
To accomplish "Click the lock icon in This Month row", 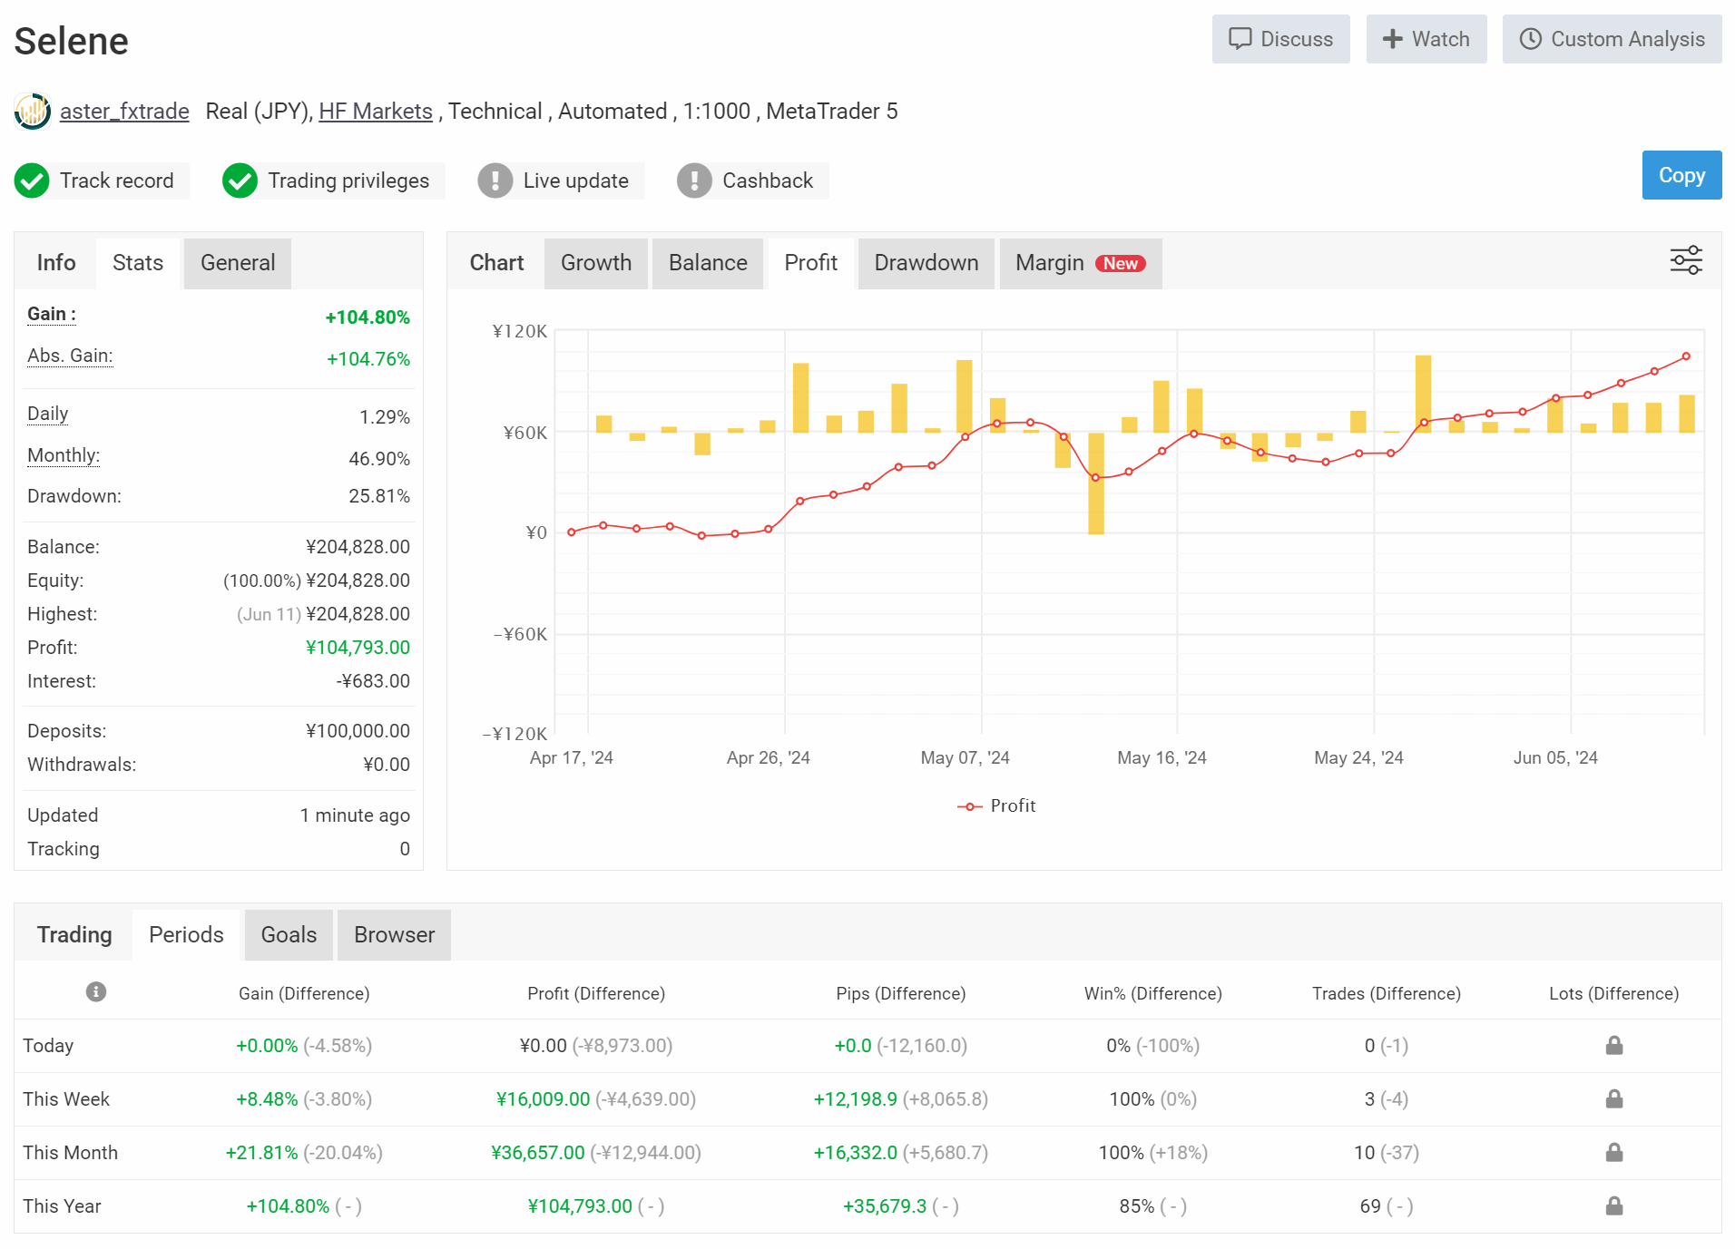I will click(x=1613, y=1153).
